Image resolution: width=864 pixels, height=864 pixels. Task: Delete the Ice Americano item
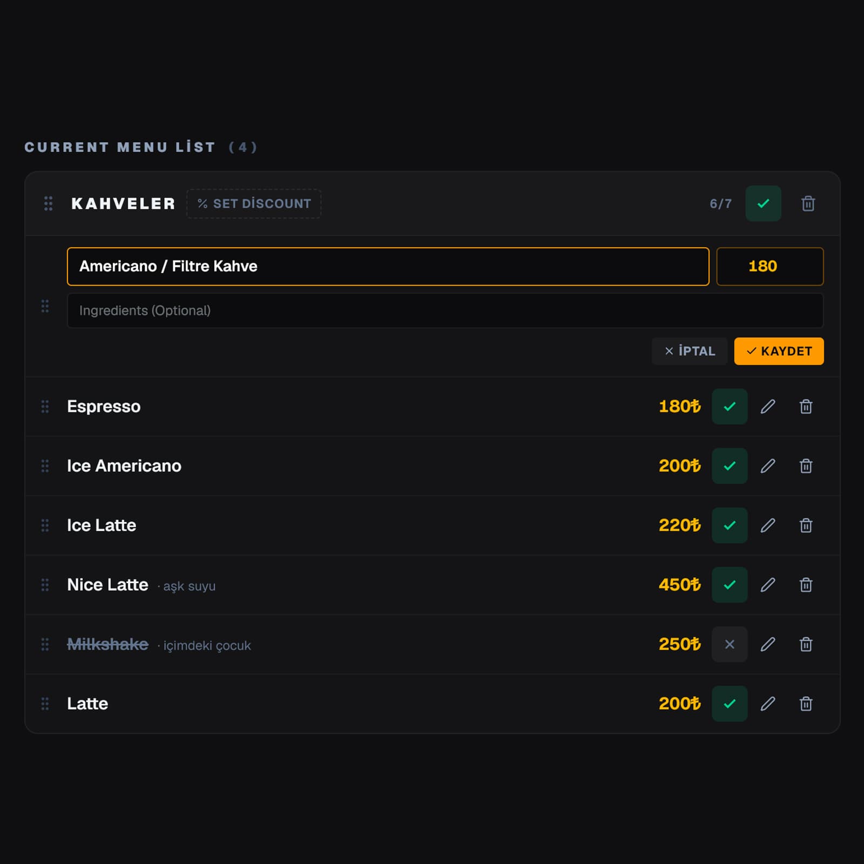[806, 466]
